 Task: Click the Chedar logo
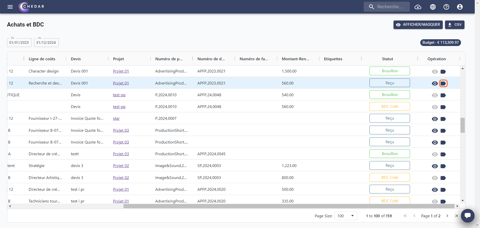click(32, 7)
